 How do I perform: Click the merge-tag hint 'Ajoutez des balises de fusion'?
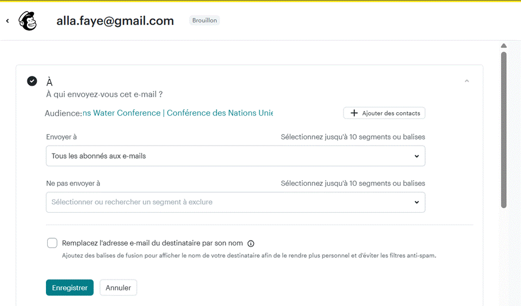pos(249,256)
